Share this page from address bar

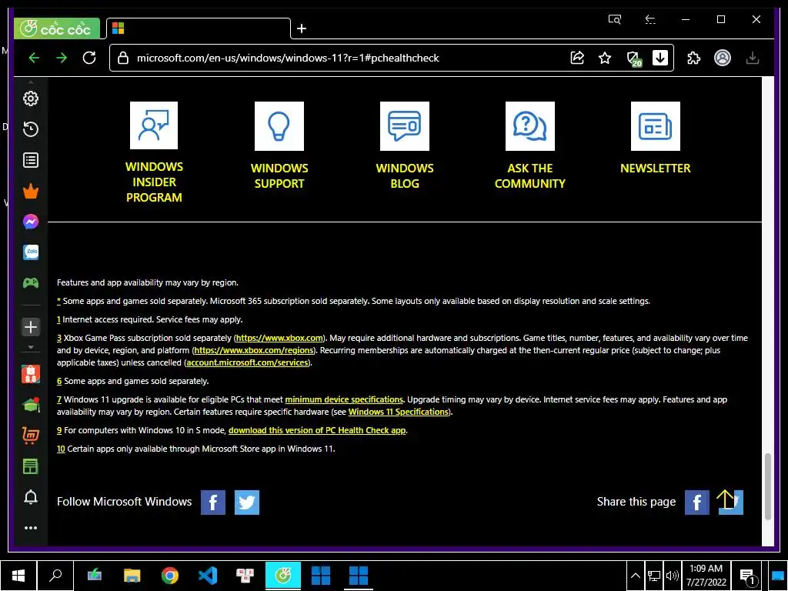click(577, 58)
